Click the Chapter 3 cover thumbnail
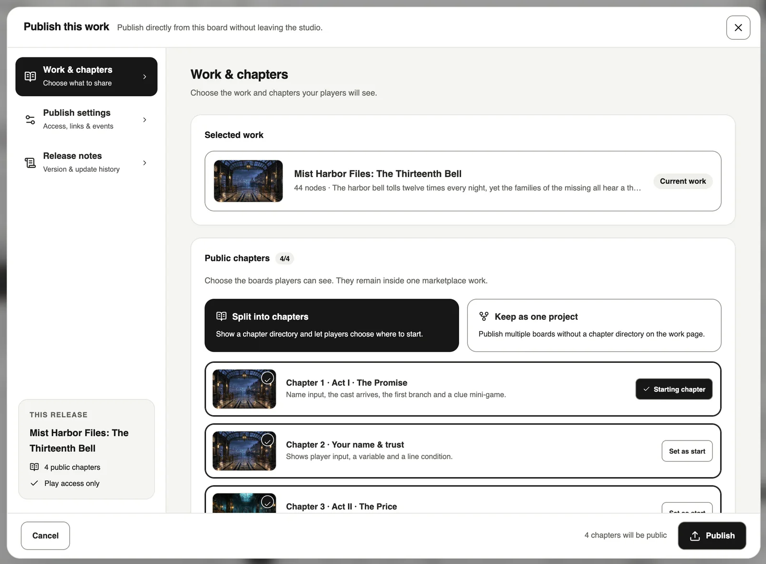The width and height of the screenshot is (766, 564). [244, 503]
